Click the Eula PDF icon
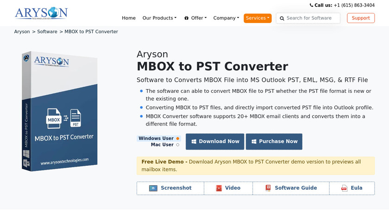The width and height of the screenshot is (389, 218). pyautogui.click(x=344, y=188)
